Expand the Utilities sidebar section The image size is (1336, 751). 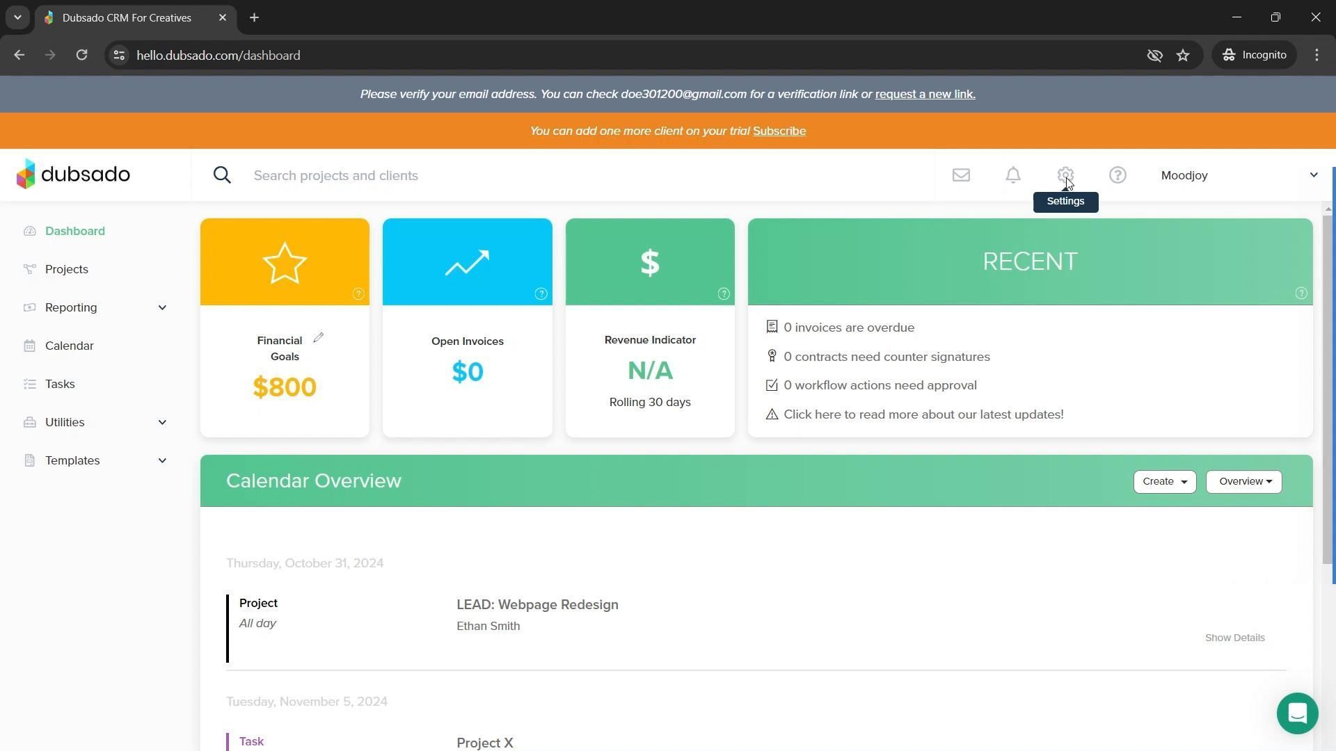click(x=162, y=422)
